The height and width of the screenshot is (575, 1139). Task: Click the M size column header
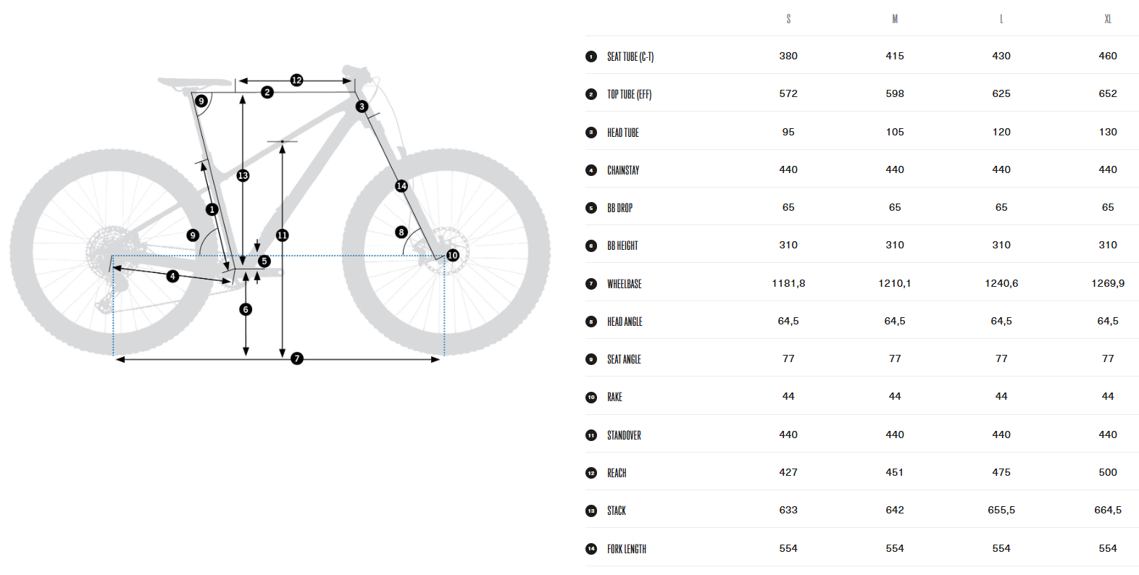895,19
